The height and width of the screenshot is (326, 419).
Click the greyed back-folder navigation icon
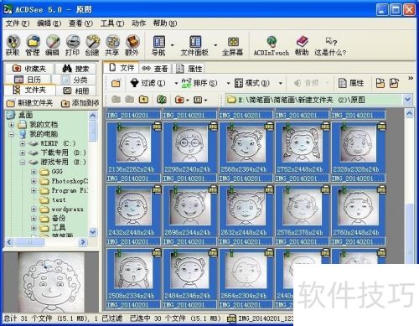pos(116,100)
